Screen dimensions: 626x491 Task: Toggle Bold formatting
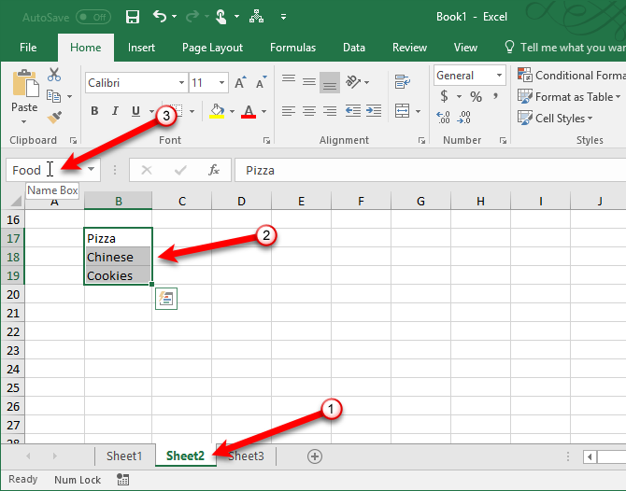(x=94, y=112)
